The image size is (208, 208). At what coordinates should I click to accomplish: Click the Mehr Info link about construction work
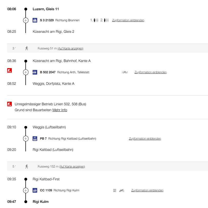pos(60,110)
